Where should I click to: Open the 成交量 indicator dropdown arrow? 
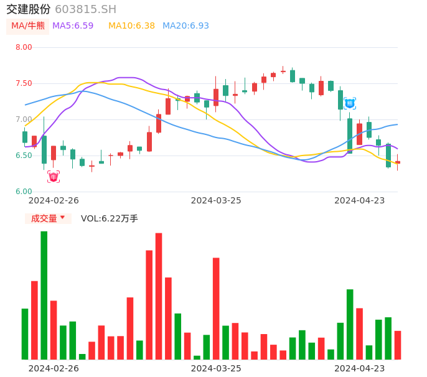[x=62, y=218]
